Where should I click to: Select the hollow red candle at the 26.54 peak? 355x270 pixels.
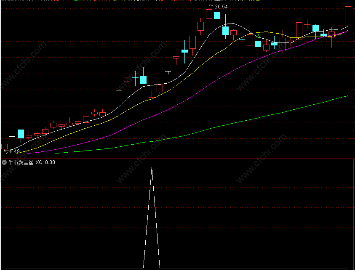pos(209,14)
